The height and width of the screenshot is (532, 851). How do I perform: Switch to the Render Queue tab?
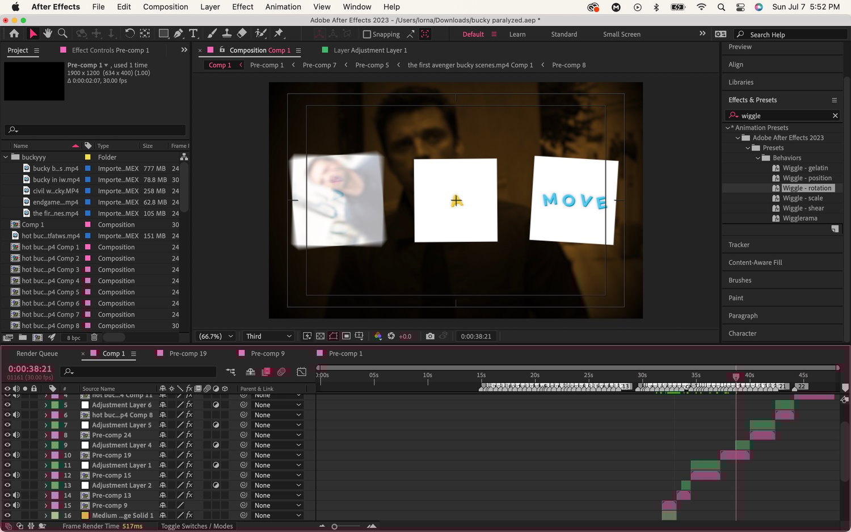pyautogui.click(x=37, y=353)
